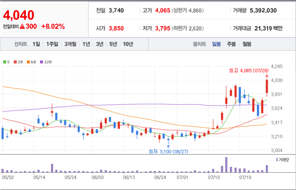Click the 최저 3,100 (06/27) marker label
Image resolution: width=296 pixels, height=190 pixels.
[x=168, y=151]
